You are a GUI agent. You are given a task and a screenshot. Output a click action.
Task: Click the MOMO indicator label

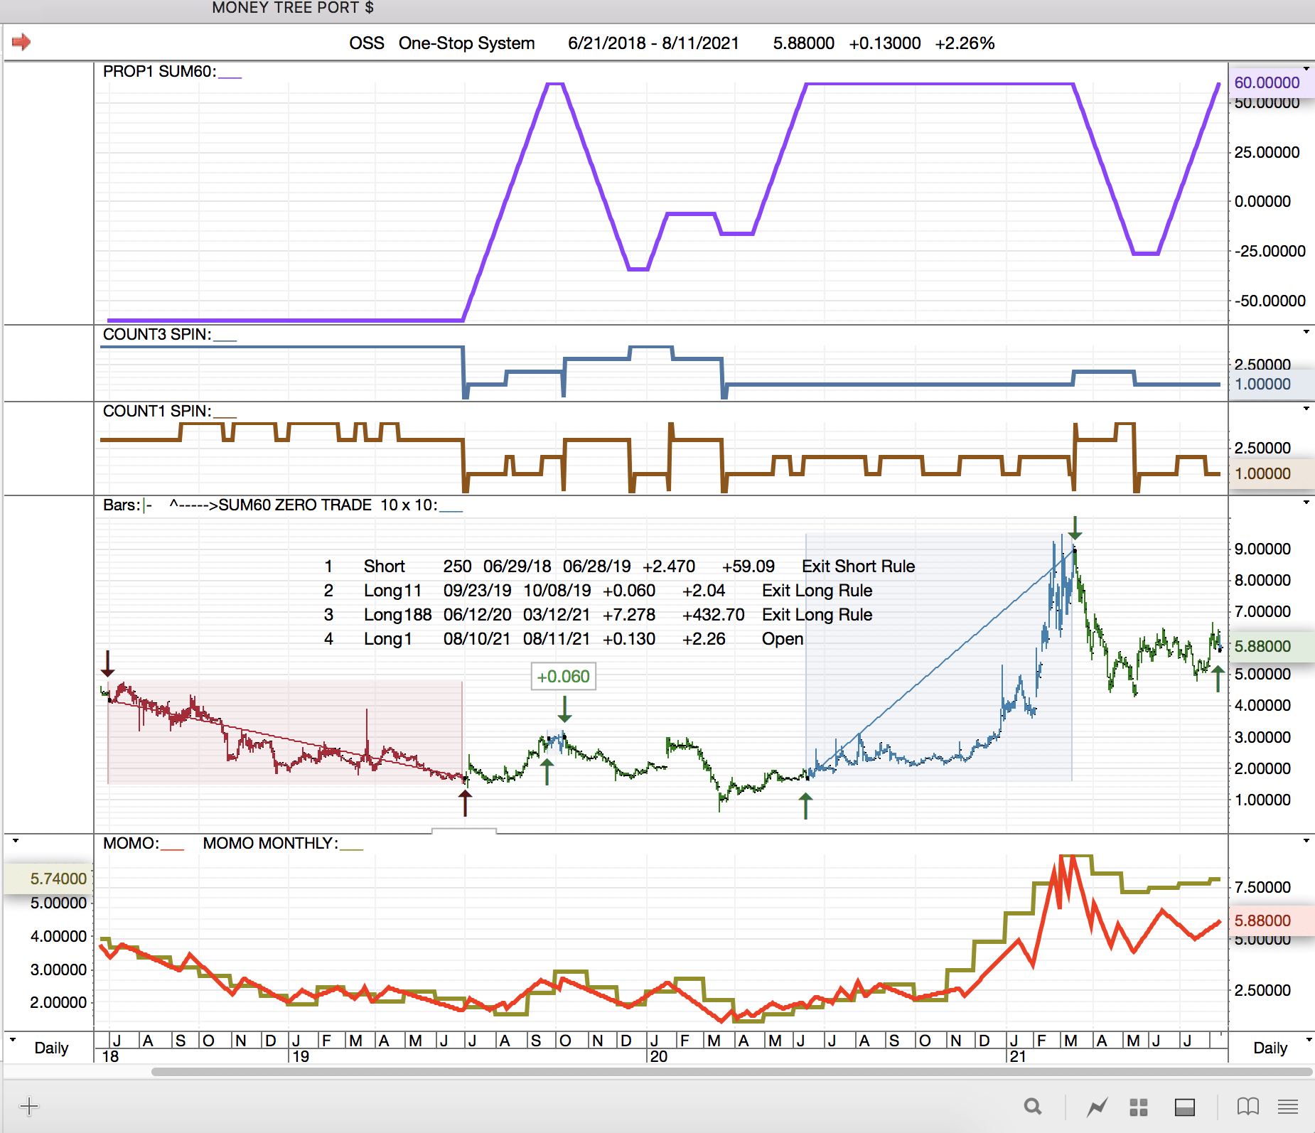coord(131,844)
